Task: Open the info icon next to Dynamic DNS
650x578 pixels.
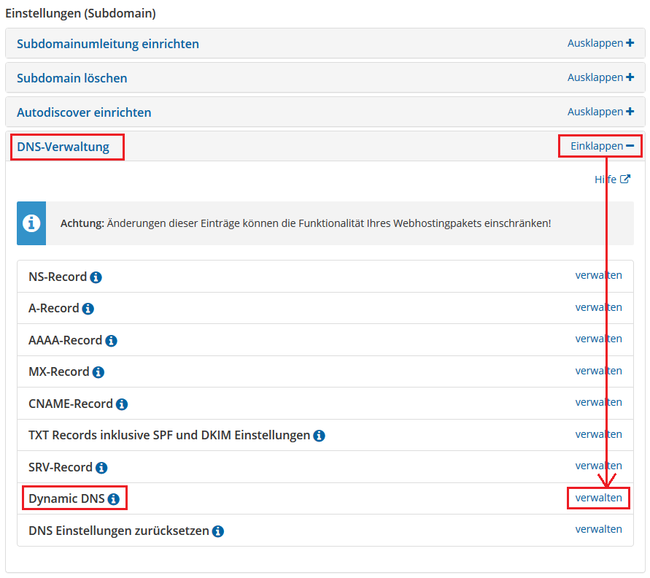Action: (x=114, y=499)
